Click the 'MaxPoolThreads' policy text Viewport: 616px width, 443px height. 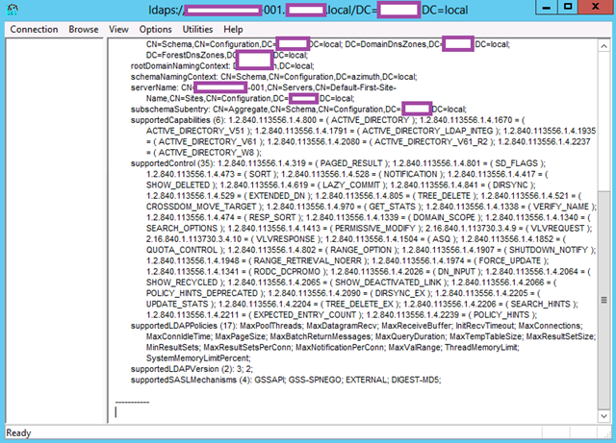[270, 326]
